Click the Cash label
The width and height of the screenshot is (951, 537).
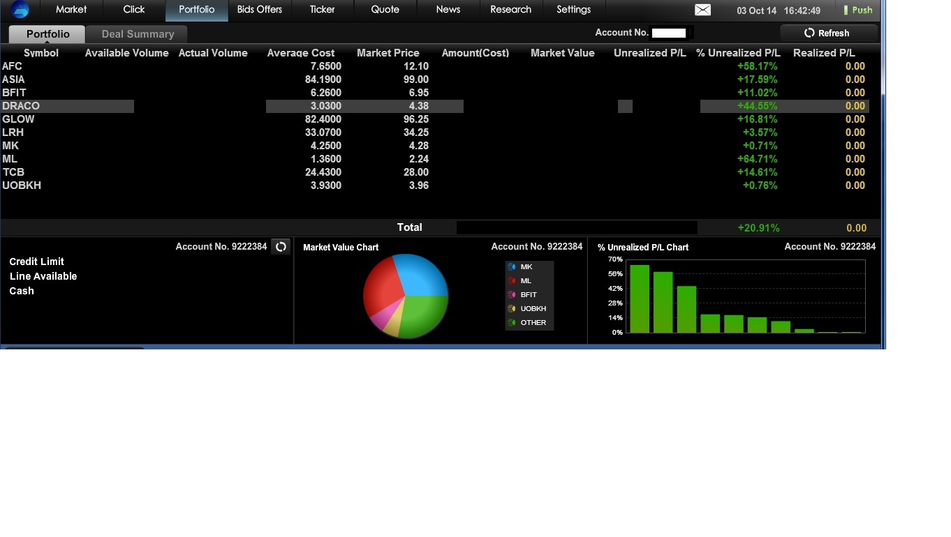point(22,291)
